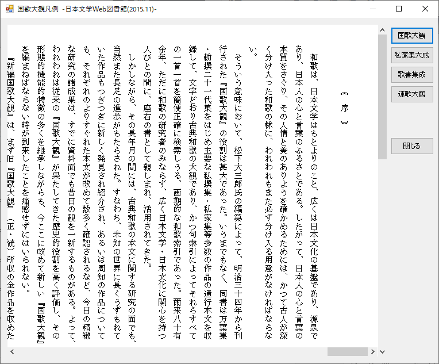Click the application icon in title bar
439x364 pixels.
(10, 9)
